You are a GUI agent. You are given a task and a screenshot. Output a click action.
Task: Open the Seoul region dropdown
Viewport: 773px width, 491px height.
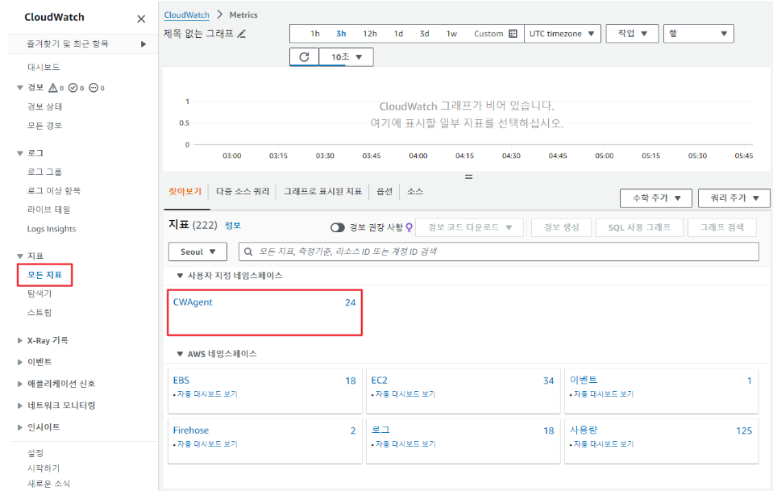197,252
